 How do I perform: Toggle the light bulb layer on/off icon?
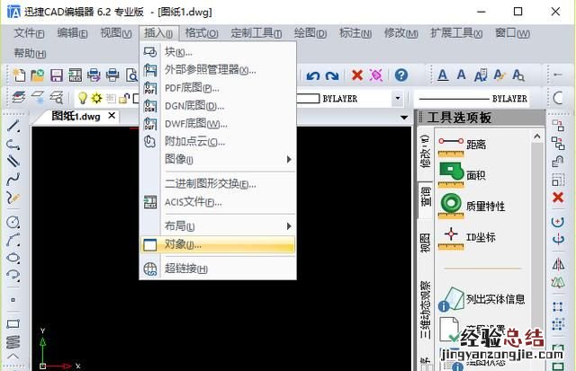point(83,98)
